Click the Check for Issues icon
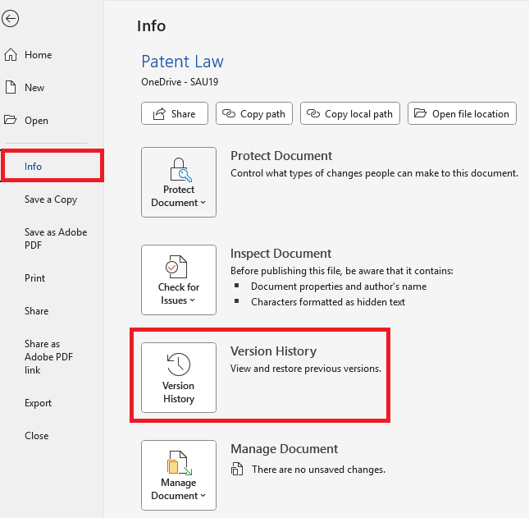Image resolution: width=529 pixels, height=518 pixels. [178, 267]
